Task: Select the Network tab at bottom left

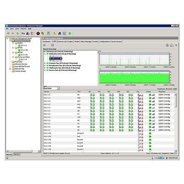Action: pyautogui.click(x=9, y=154)
